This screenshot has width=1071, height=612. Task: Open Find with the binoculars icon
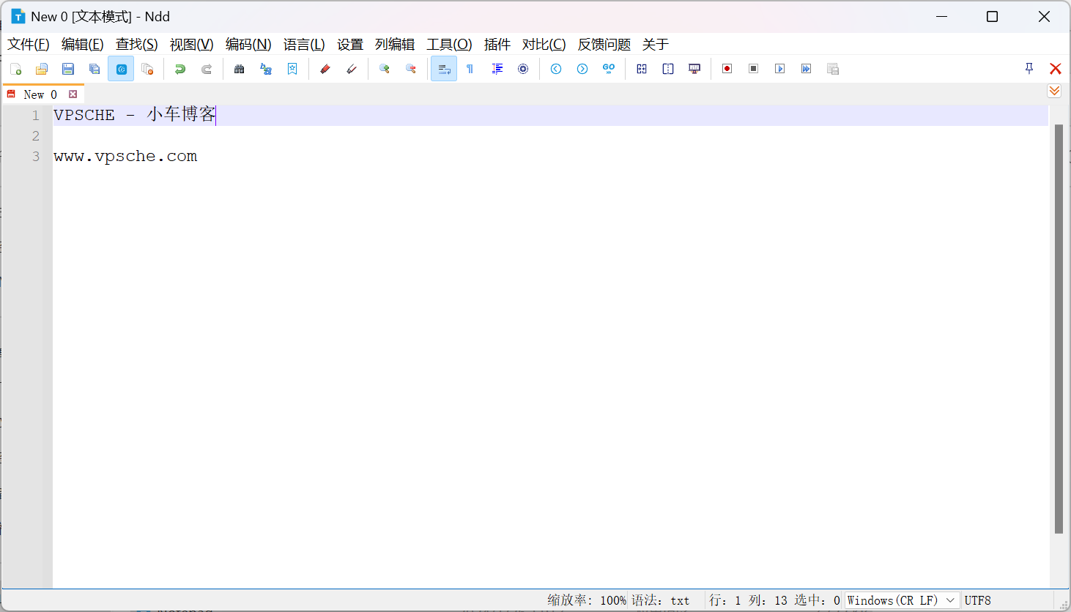point(240,69)
